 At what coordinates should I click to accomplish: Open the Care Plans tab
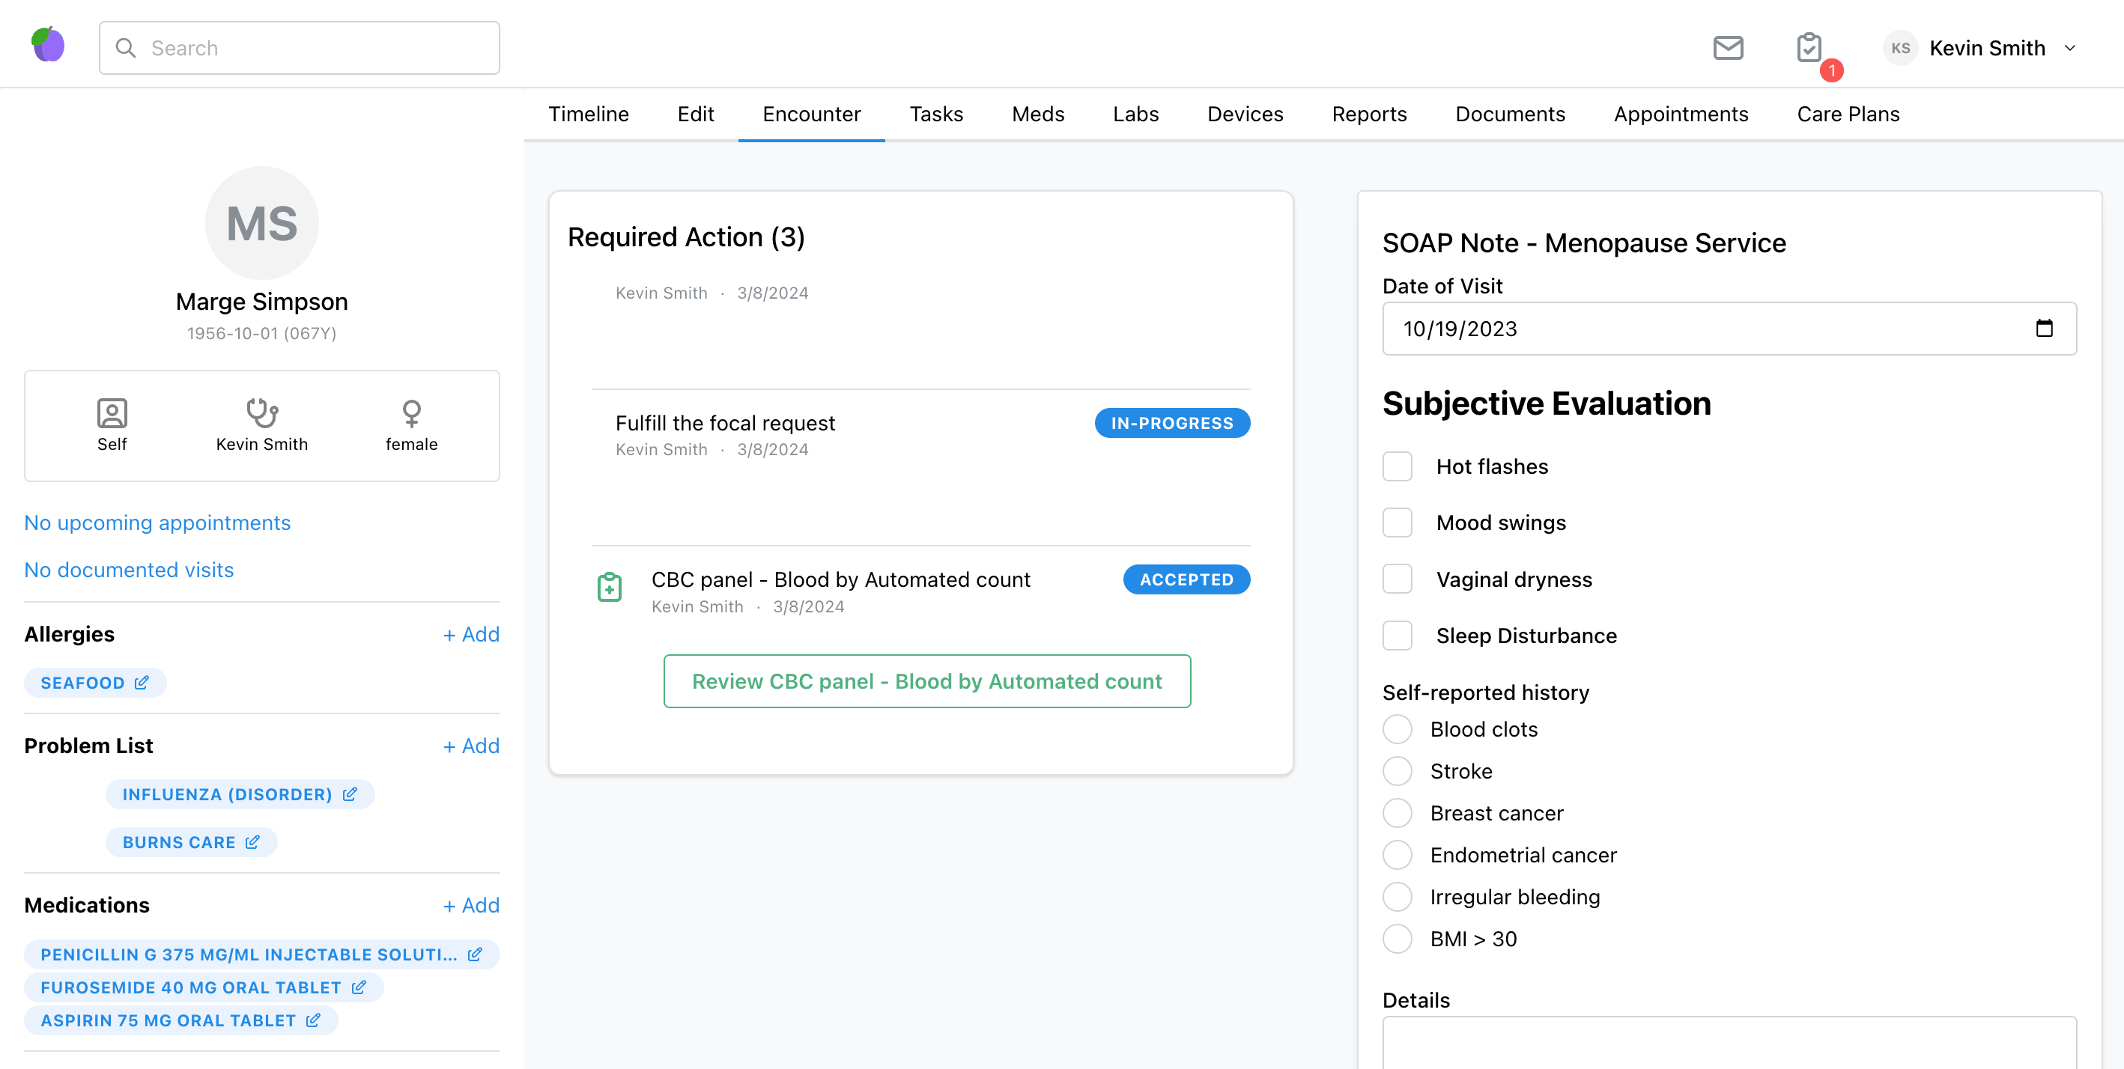[1847, 114]
